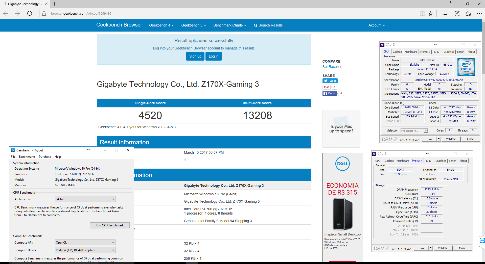
Task: Switch upper CPU-Z to Bench tab
Action: click(x=461, y=52)
